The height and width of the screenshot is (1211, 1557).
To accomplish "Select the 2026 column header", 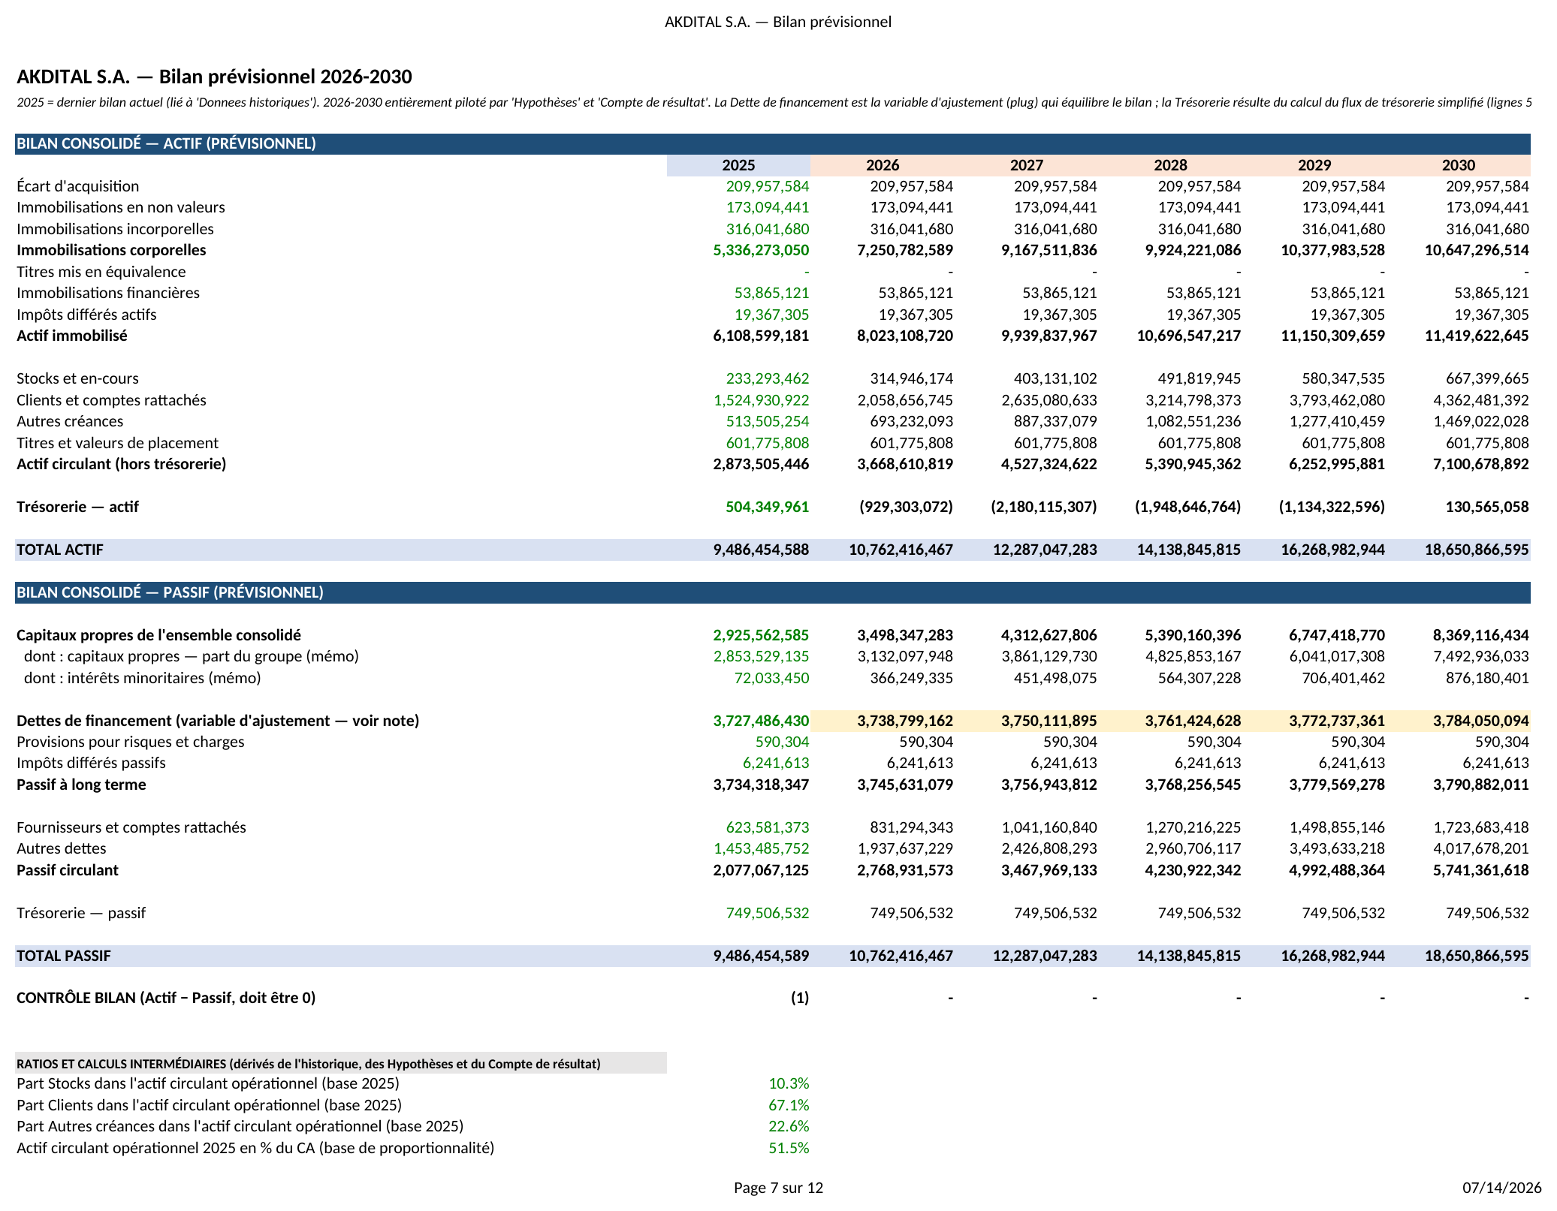I will coord(883,165).
